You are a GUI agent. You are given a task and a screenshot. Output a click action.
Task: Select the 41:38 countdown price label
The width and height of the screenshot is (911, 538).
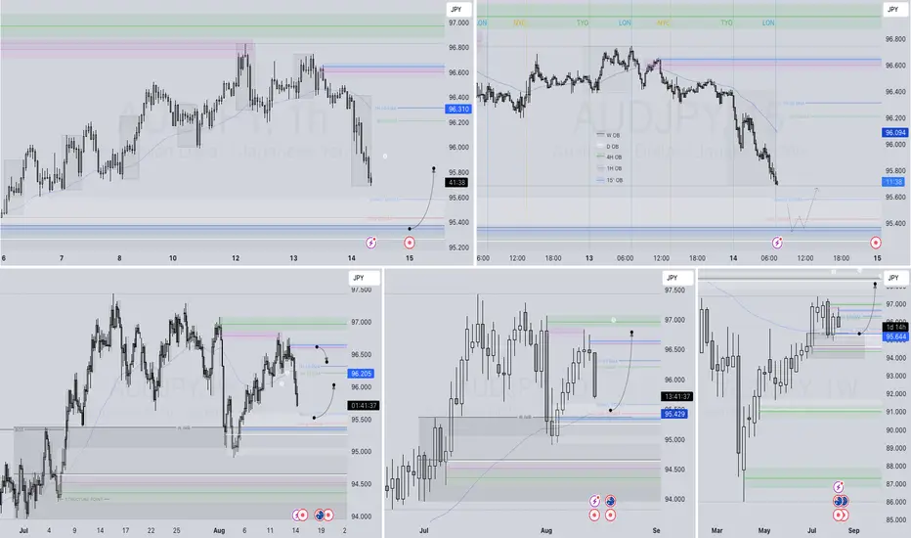click(x=457, y=183)
